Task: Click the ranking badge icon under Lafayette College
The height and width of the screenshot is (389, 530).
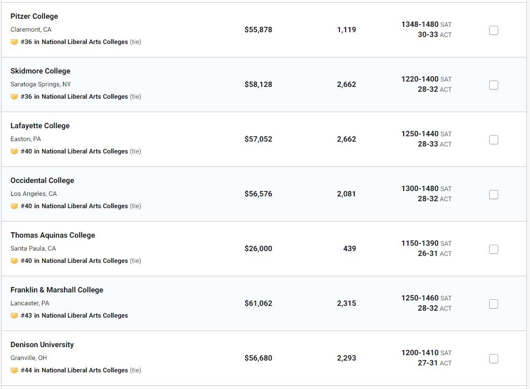Action: 14,151
